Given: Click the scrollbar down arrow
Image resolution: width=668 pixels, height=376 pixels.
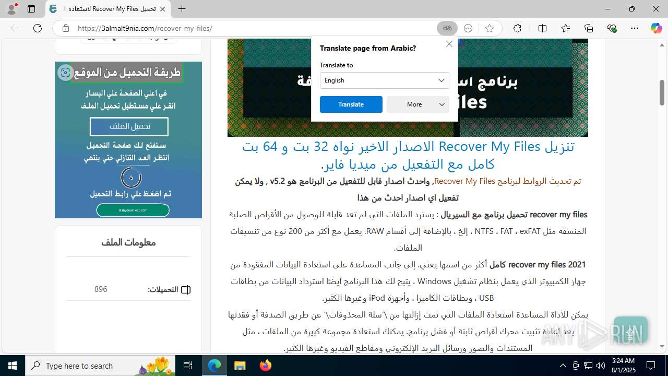Looking at the screenshot, I should [662, 347].
